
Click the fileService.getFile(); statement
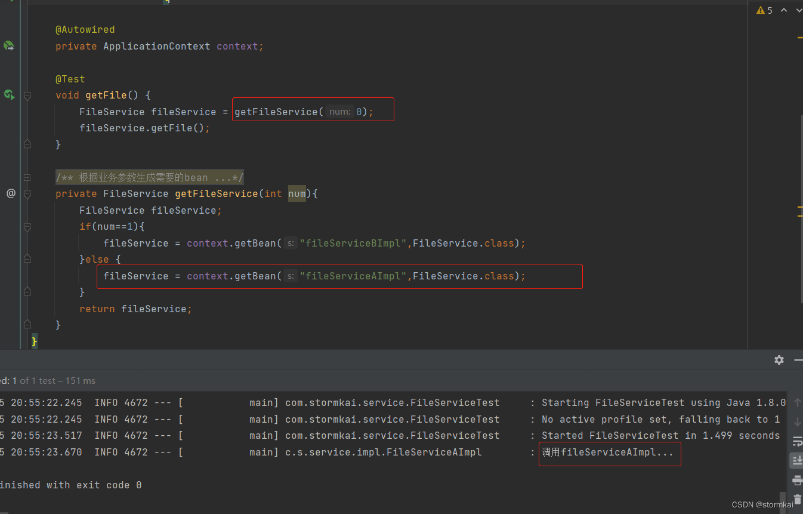(144, 128)
